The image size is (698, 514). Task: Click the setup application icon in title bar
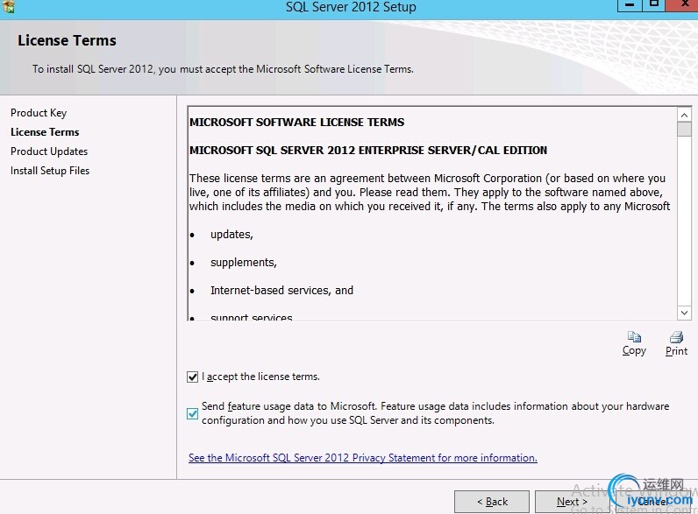point(8,6)
